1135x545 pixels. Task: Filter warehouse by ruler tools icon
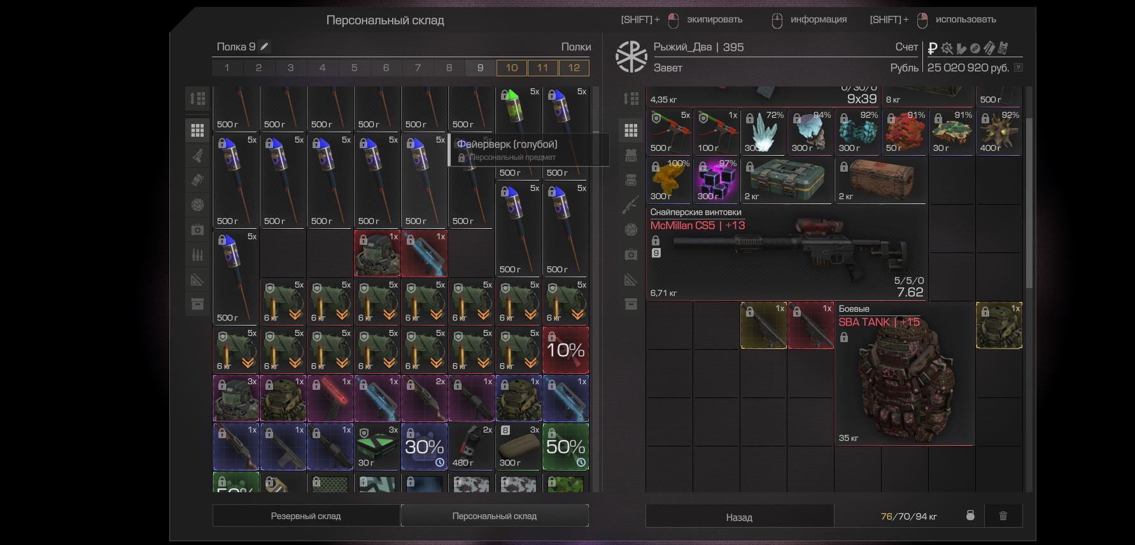197,279
